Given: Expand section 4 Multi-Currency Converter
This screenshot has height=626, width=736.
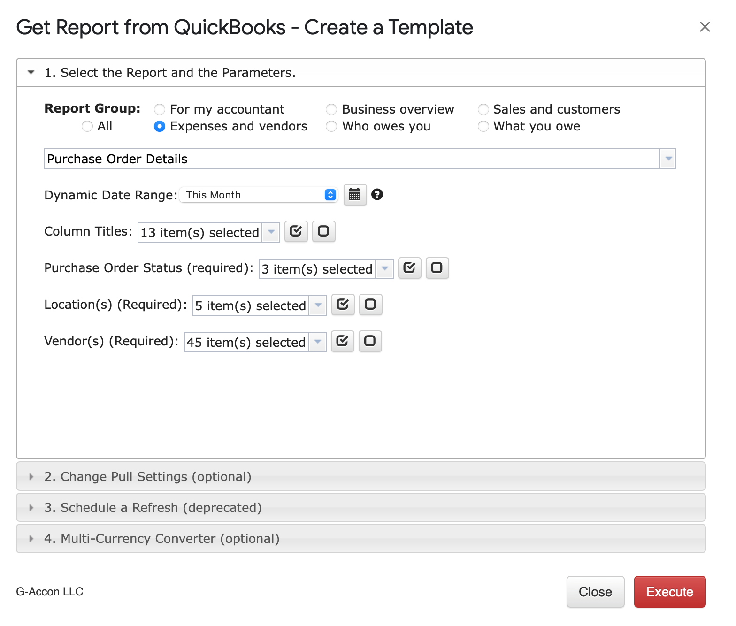Looking at the screenshot, I should click(x=360, y=538).
